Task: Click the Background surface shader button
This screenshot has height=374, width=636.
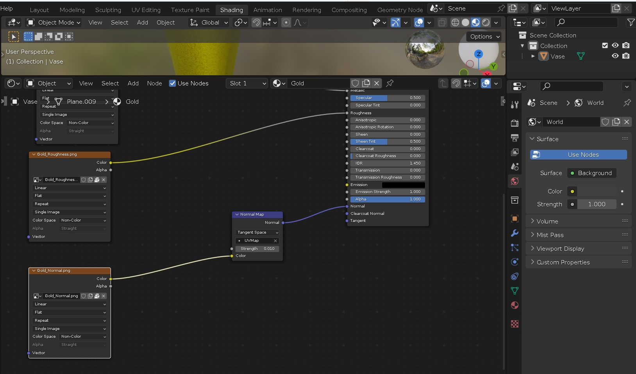Action: (591, 173)
